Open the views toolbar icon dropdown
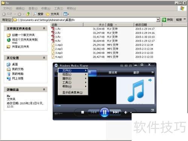 tap(66, 14)
